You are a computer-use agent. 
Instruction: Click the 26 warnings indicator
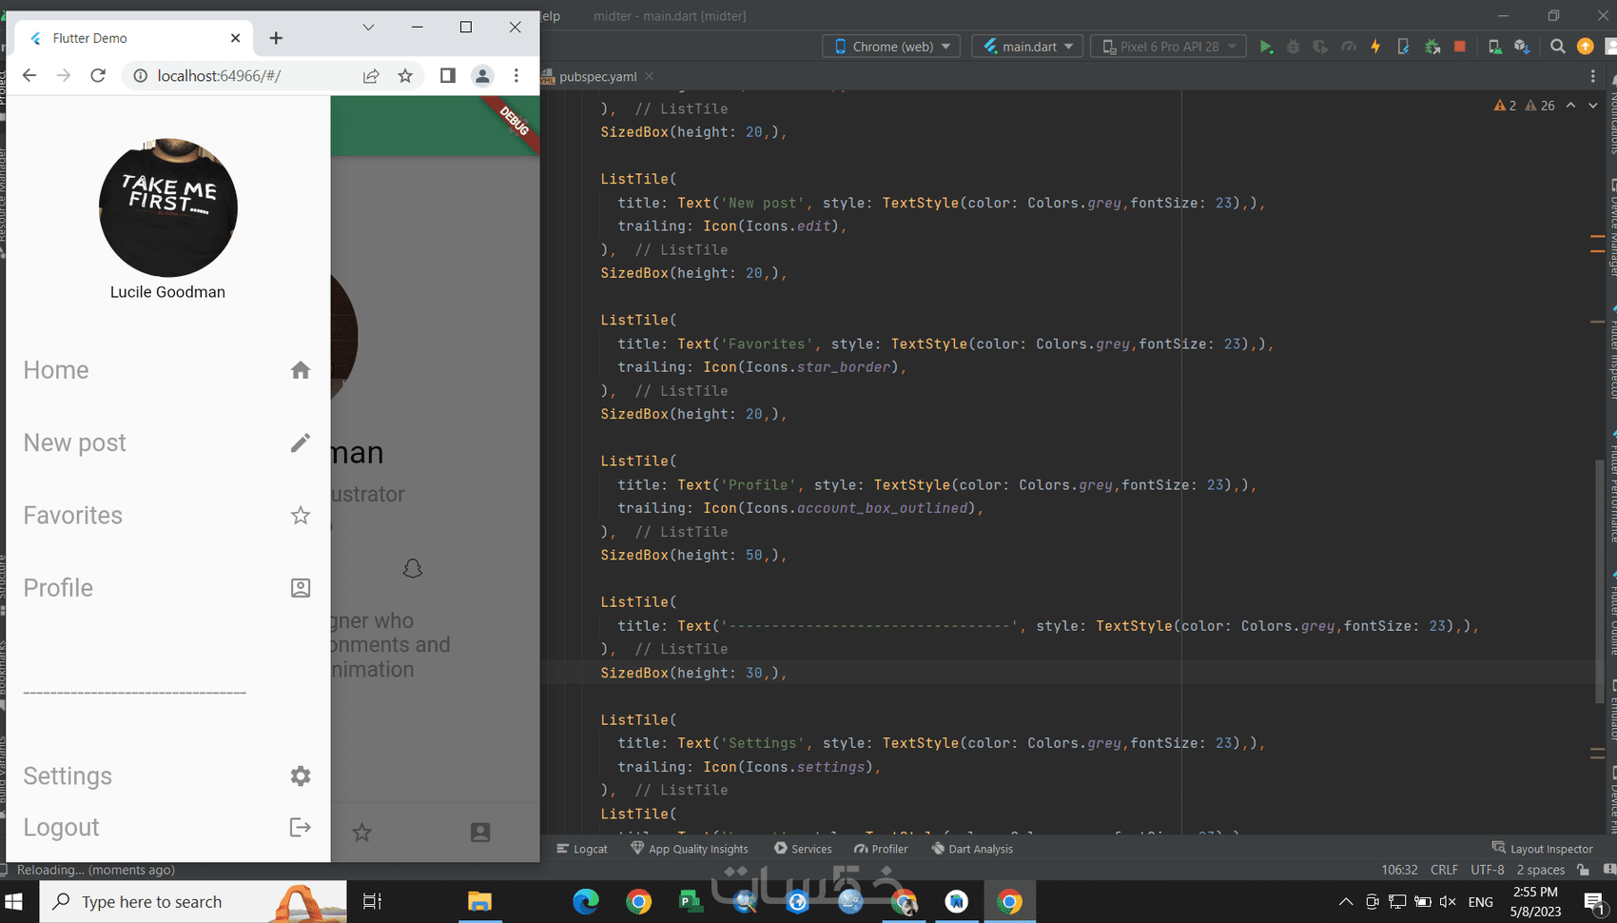(x=1540, y=106)
